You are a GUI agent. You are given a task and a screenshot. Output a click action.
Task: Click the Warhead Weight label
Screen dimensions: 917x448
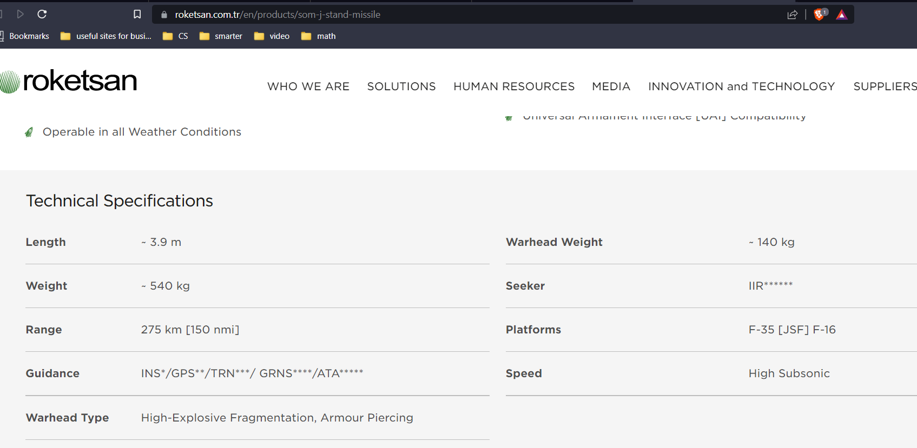(x=554, y=242)
